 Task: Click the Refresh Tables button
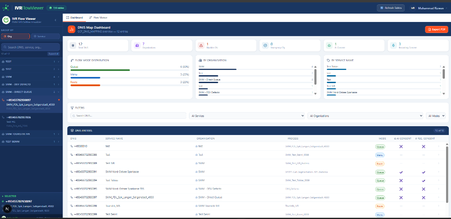391,8
